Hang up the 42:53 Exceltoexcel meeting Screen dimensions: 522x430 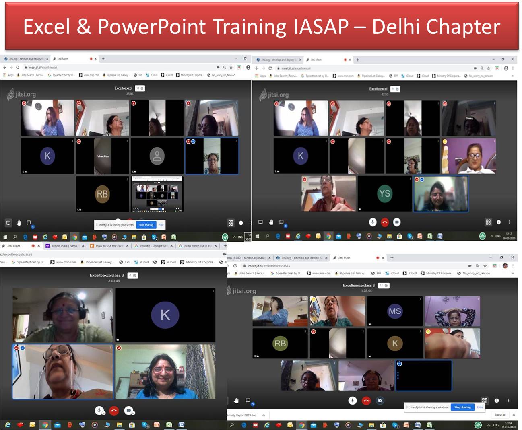(x=385, y=222)
